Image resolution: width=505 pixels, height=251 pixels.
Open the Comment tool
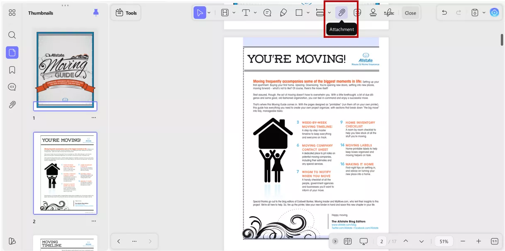click(x=267, y=12)
